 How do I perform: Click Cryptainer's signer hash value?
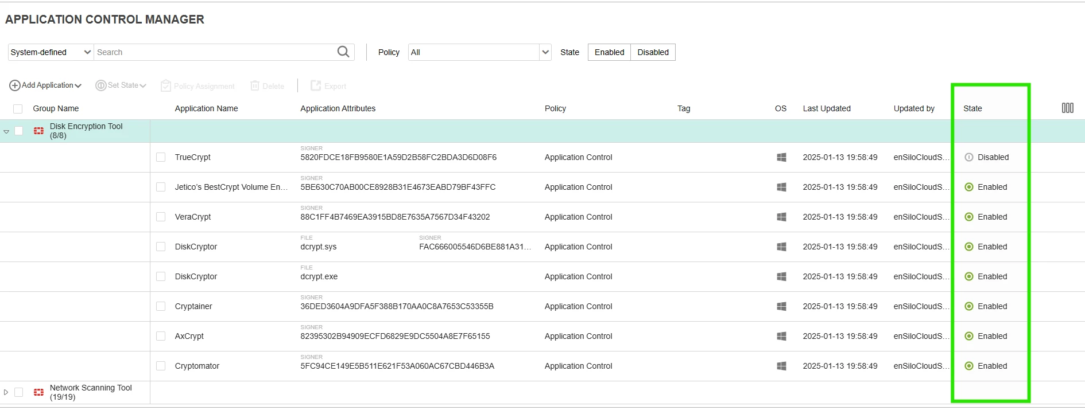(x=397, y=306)
